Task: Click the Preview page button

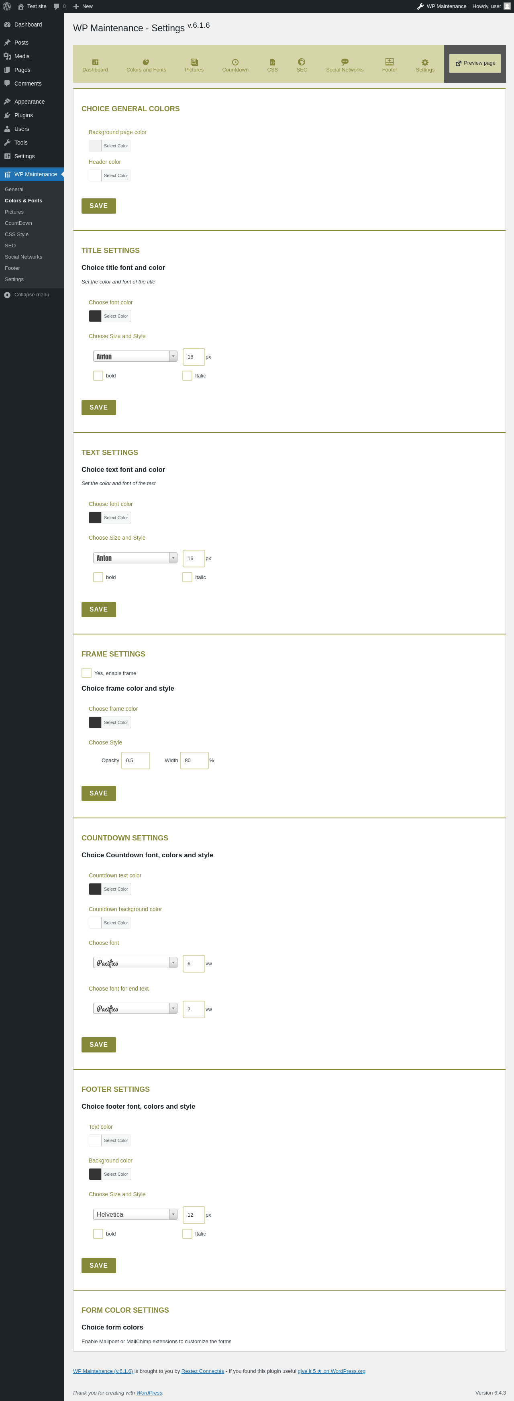Action: (x=475, y=63)
